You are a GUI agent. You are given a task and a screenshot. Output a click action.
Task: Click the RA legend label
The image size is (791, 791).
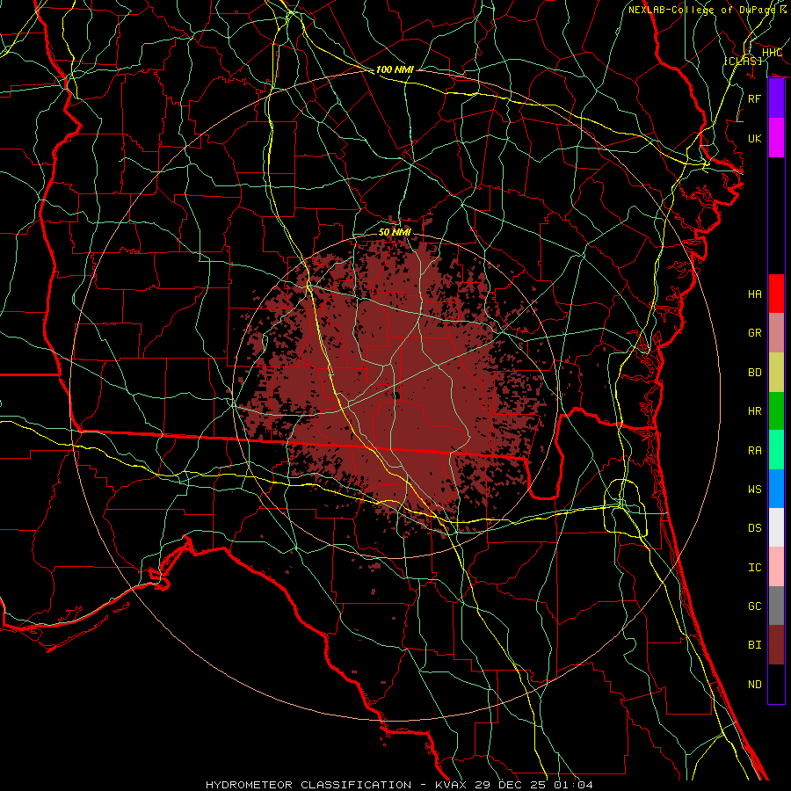point(755,450)
